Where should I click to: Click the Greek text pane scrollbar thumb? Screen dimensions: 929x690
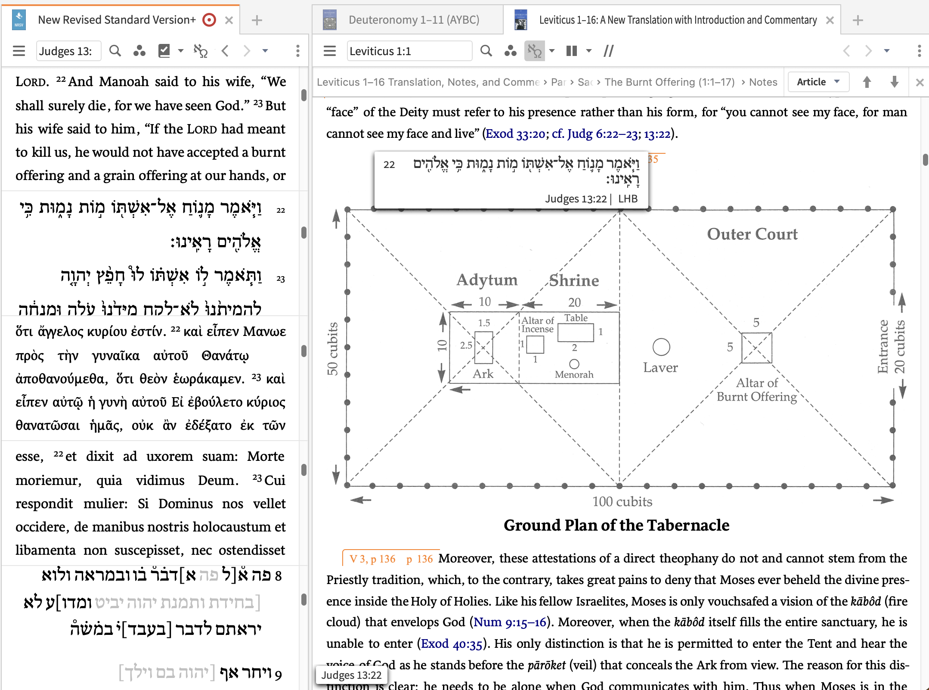tap(303, 351)
